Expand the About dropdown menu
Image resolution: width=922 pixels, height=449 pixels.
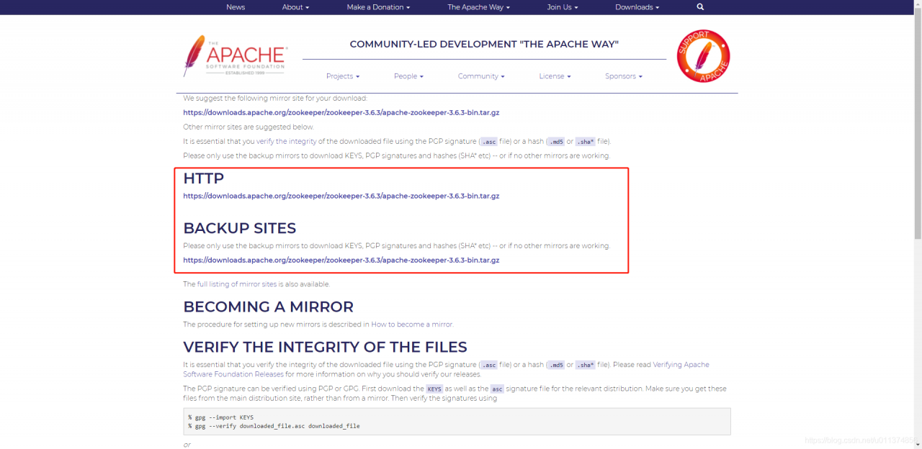point(295,7)
